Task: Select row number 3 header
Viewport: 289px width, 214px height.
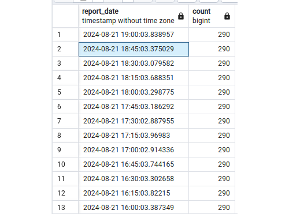Action: click(x=65, y=63)
